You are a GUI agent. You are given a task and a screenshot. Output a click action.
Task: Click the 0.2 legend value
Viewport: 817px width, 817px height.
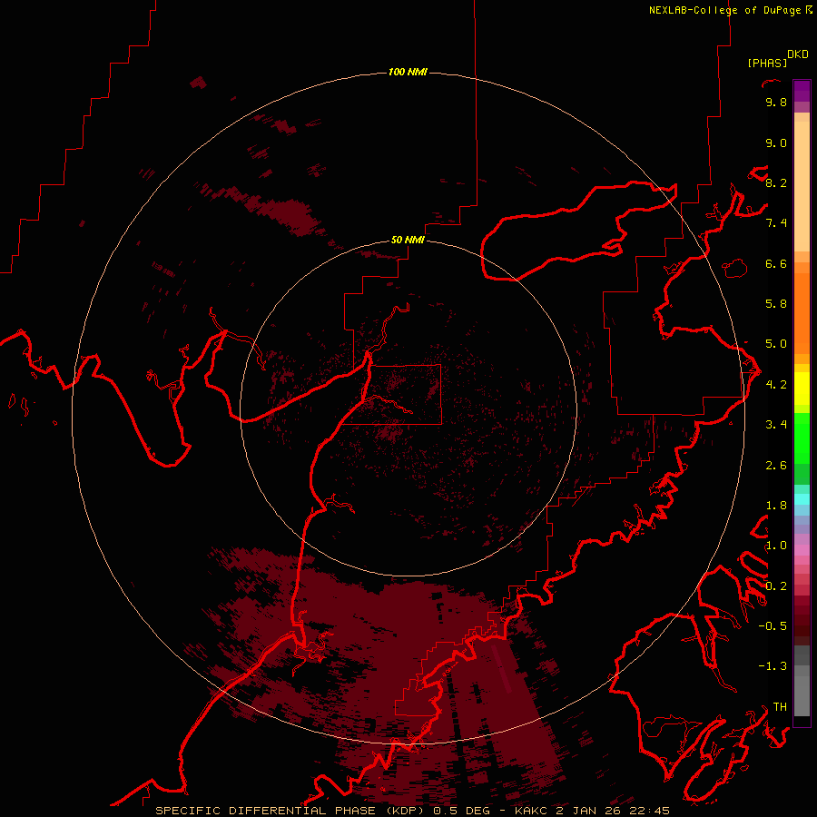point(776,586)
